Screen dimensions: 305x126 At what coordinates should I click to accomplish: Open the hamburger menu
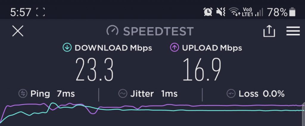point(293,31)
